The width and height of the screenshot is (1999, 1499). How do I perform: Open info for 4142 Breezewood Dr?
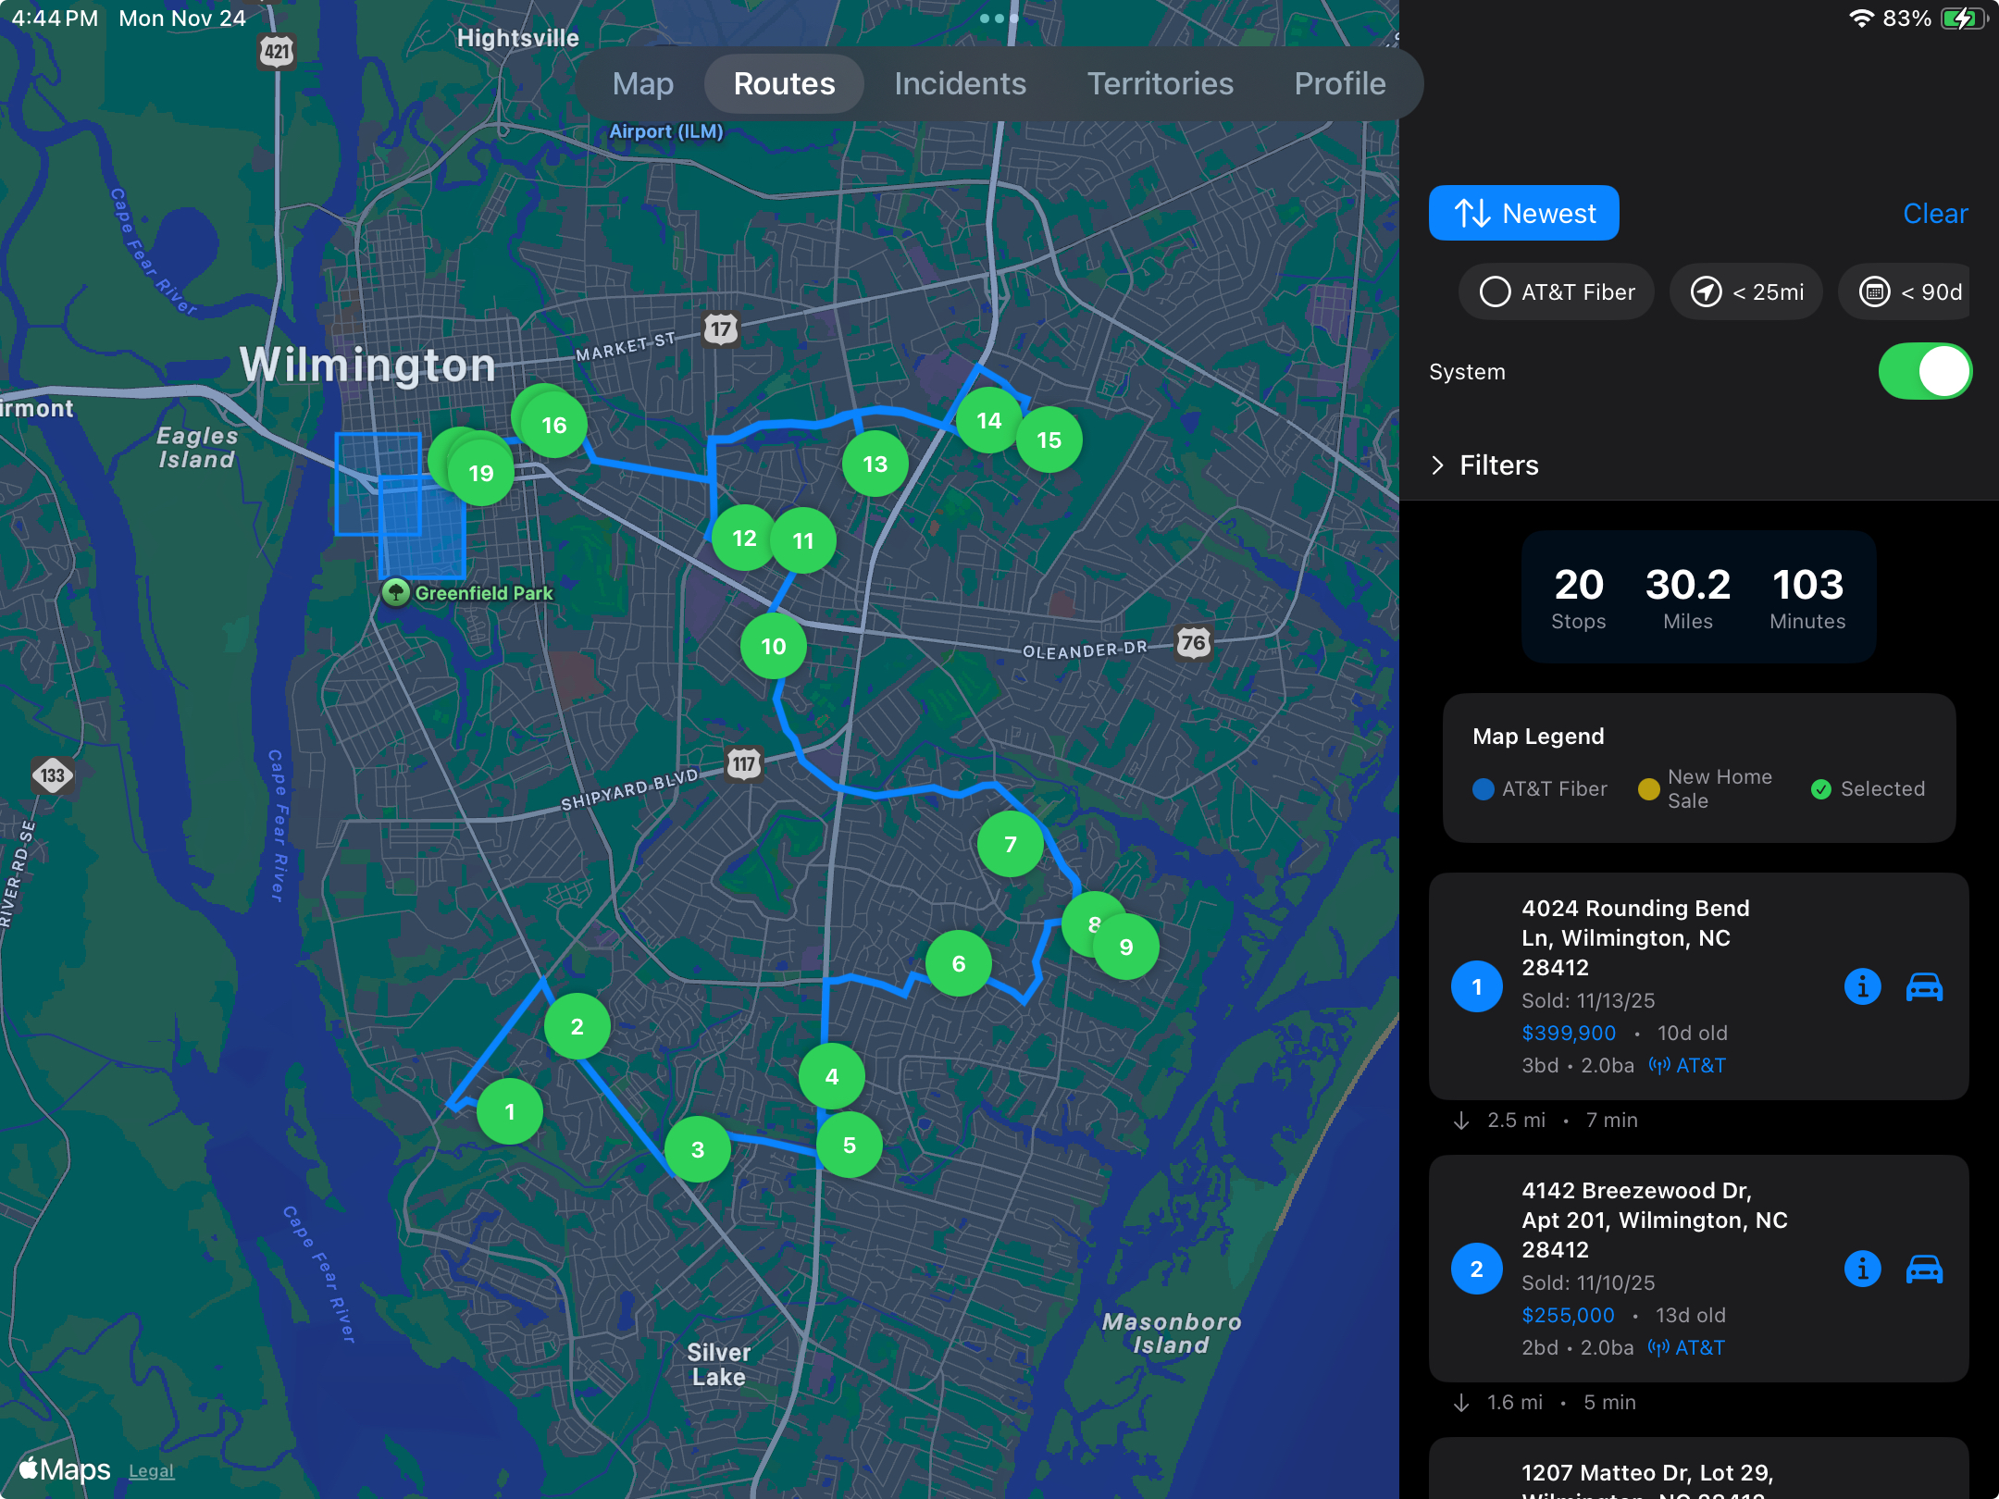[x=1862, y=1269]
